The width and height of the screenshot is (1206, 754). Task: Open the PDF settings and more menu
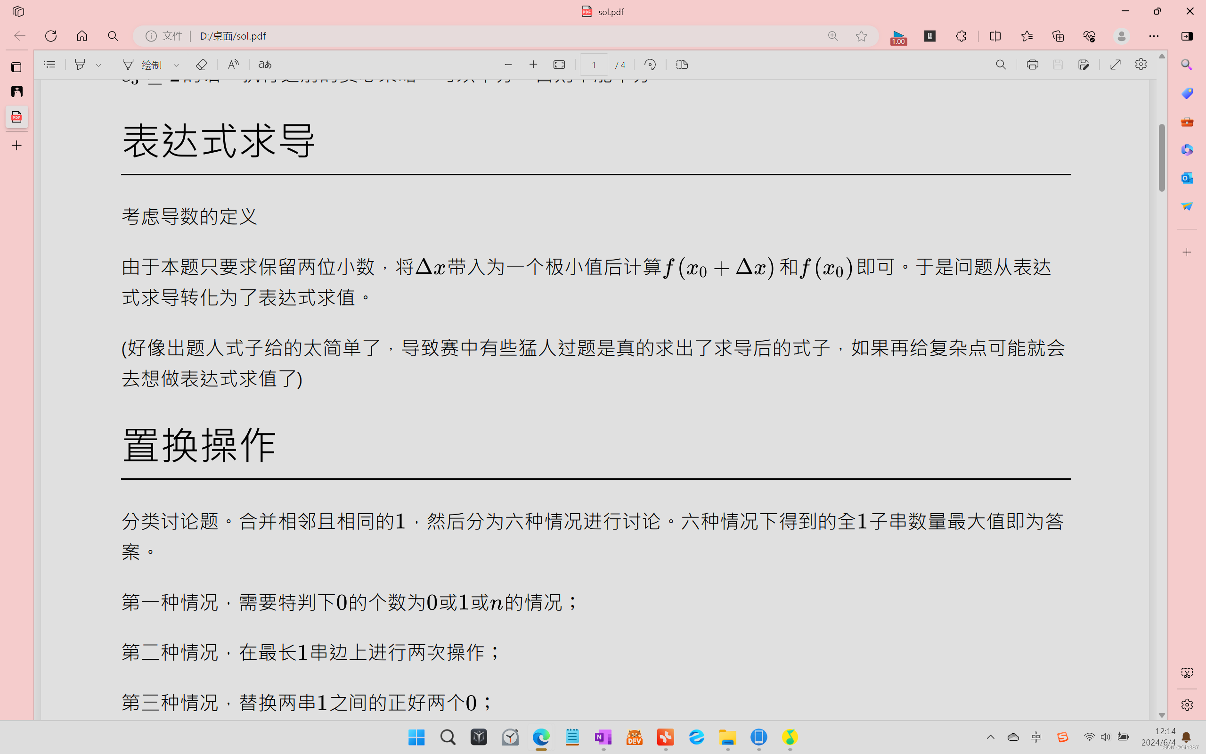pos(1141,65)
